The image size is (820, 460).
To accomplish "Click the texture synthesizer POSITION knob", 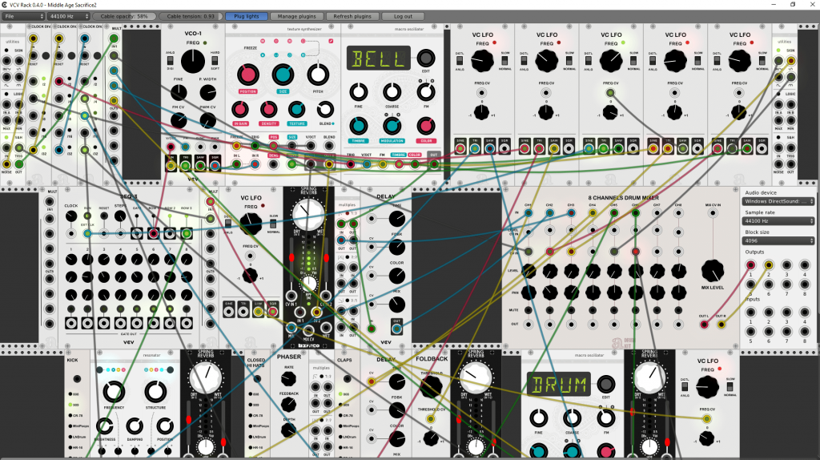I will click(248, 75).
